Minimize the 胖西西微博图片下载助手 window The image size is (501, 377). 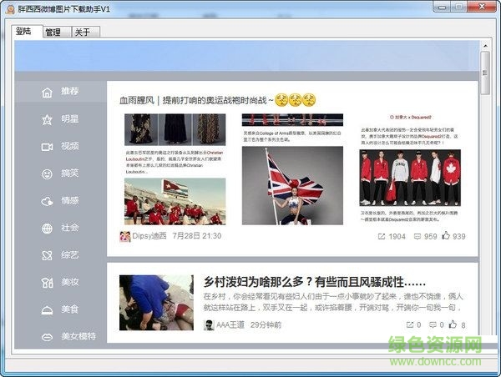tap(443, 7)
